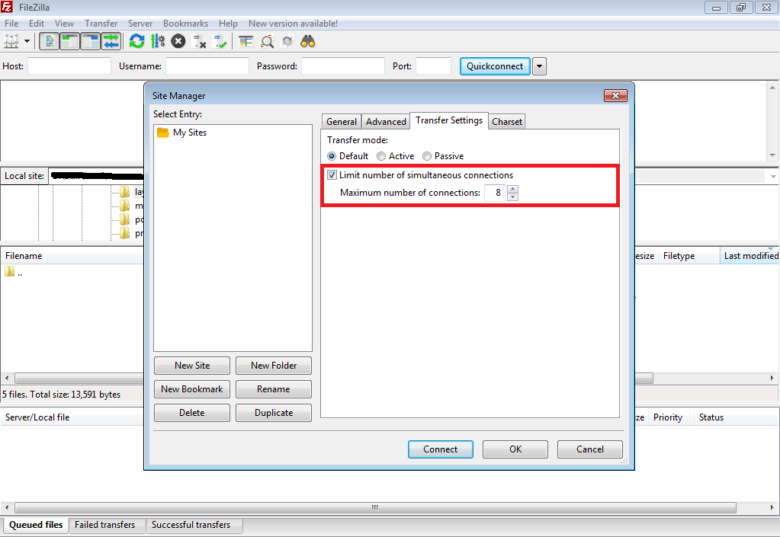Click Cancel in Site Manager
The width and height of the screenshot is (780, 537).
(590, 449)
